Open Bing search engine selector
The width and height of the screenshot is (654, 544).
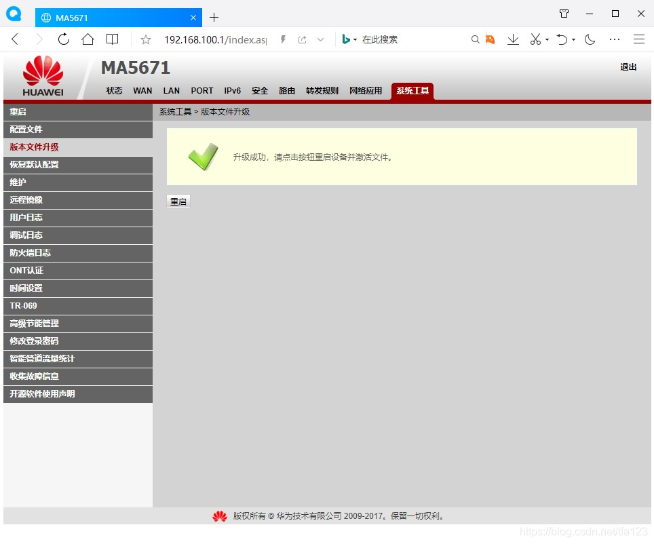click(349, 39)
